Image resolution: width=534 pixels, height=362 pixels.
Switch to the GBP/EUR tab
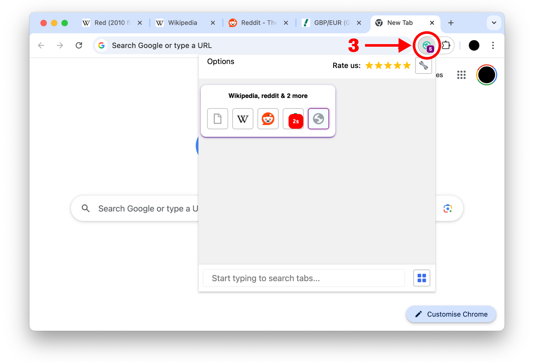[331, 23]
